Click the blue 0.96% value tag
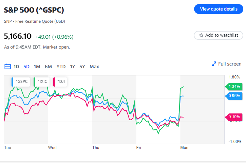The width and height of the screenshot is (246, 163). pyautogui.click(x=234, y=96)
